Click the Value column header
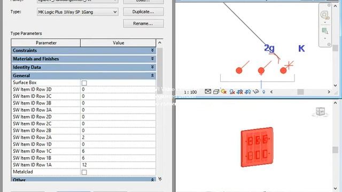The image size is (342, 192). click(118, 43)
